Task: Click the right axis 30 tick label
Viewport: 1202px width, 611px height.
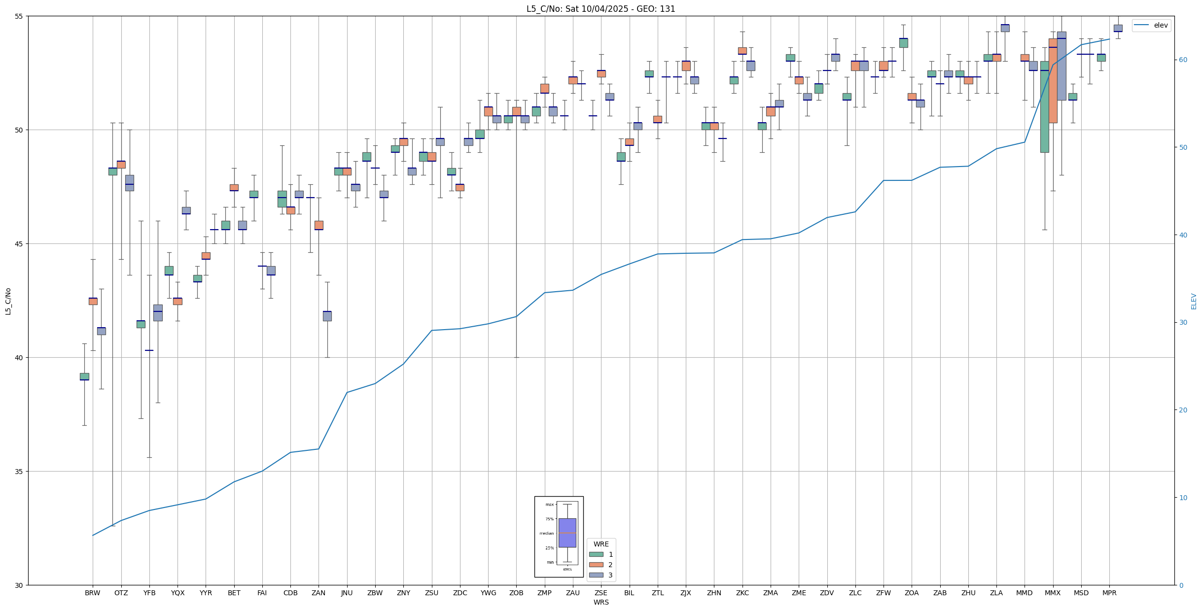Action: click(x=1184, y=323)
